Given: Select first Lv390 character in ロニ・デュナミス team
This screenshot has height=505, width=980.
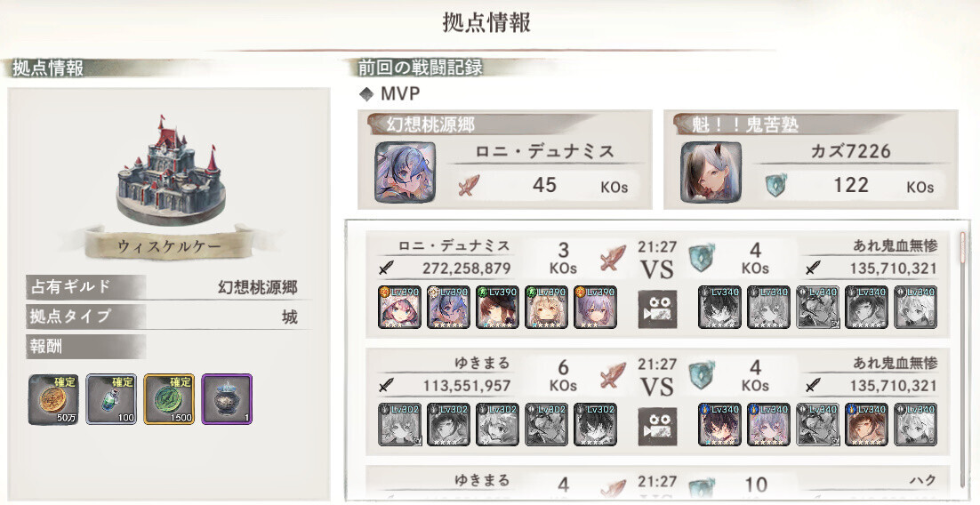Looking at the screenshot, I should 399,307.
